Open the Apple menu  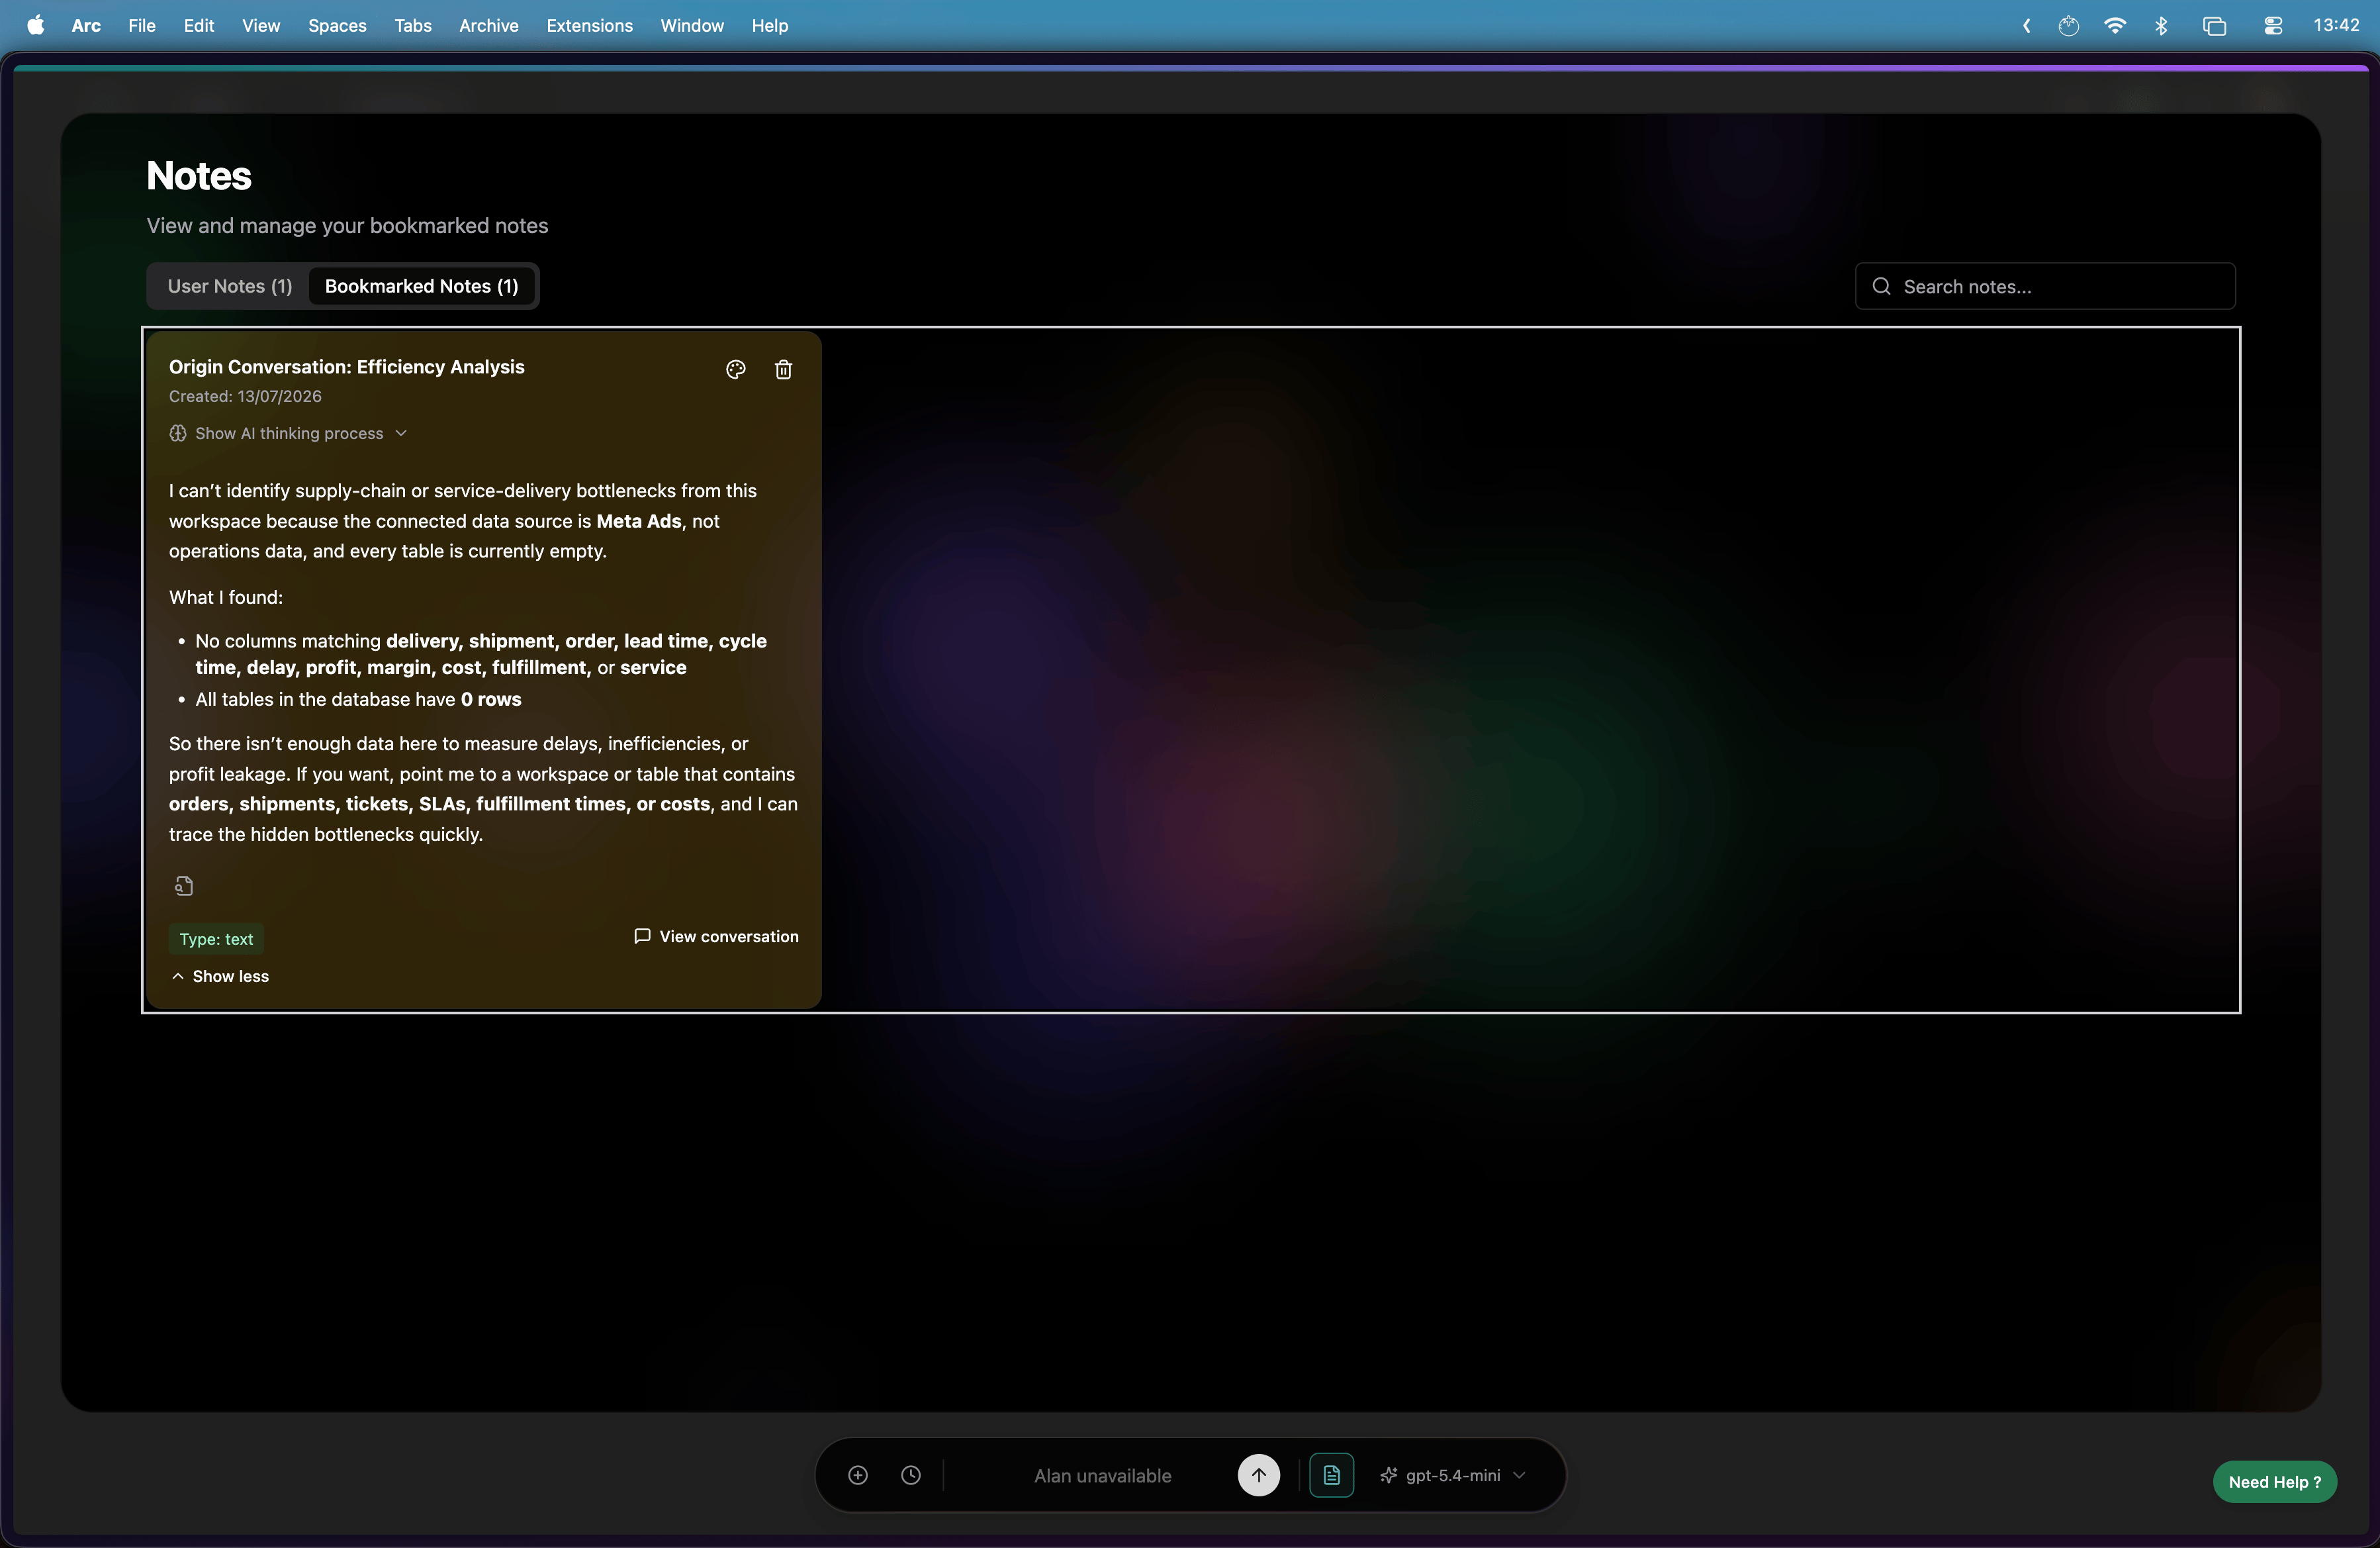[x=36, y=25]
